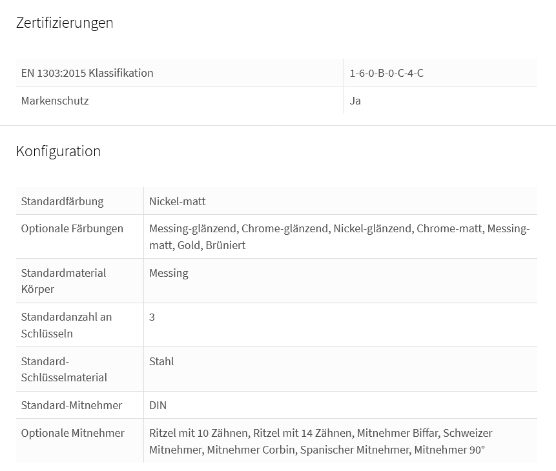The image size is (556, 471).
Task: Click the Zertifizierungen section heading
Action: click(65, 23)
